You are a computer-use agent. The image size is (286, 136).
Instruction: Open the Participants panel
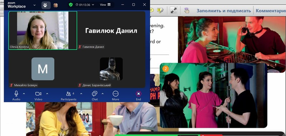pyautogui.click(x=69, y=96)
